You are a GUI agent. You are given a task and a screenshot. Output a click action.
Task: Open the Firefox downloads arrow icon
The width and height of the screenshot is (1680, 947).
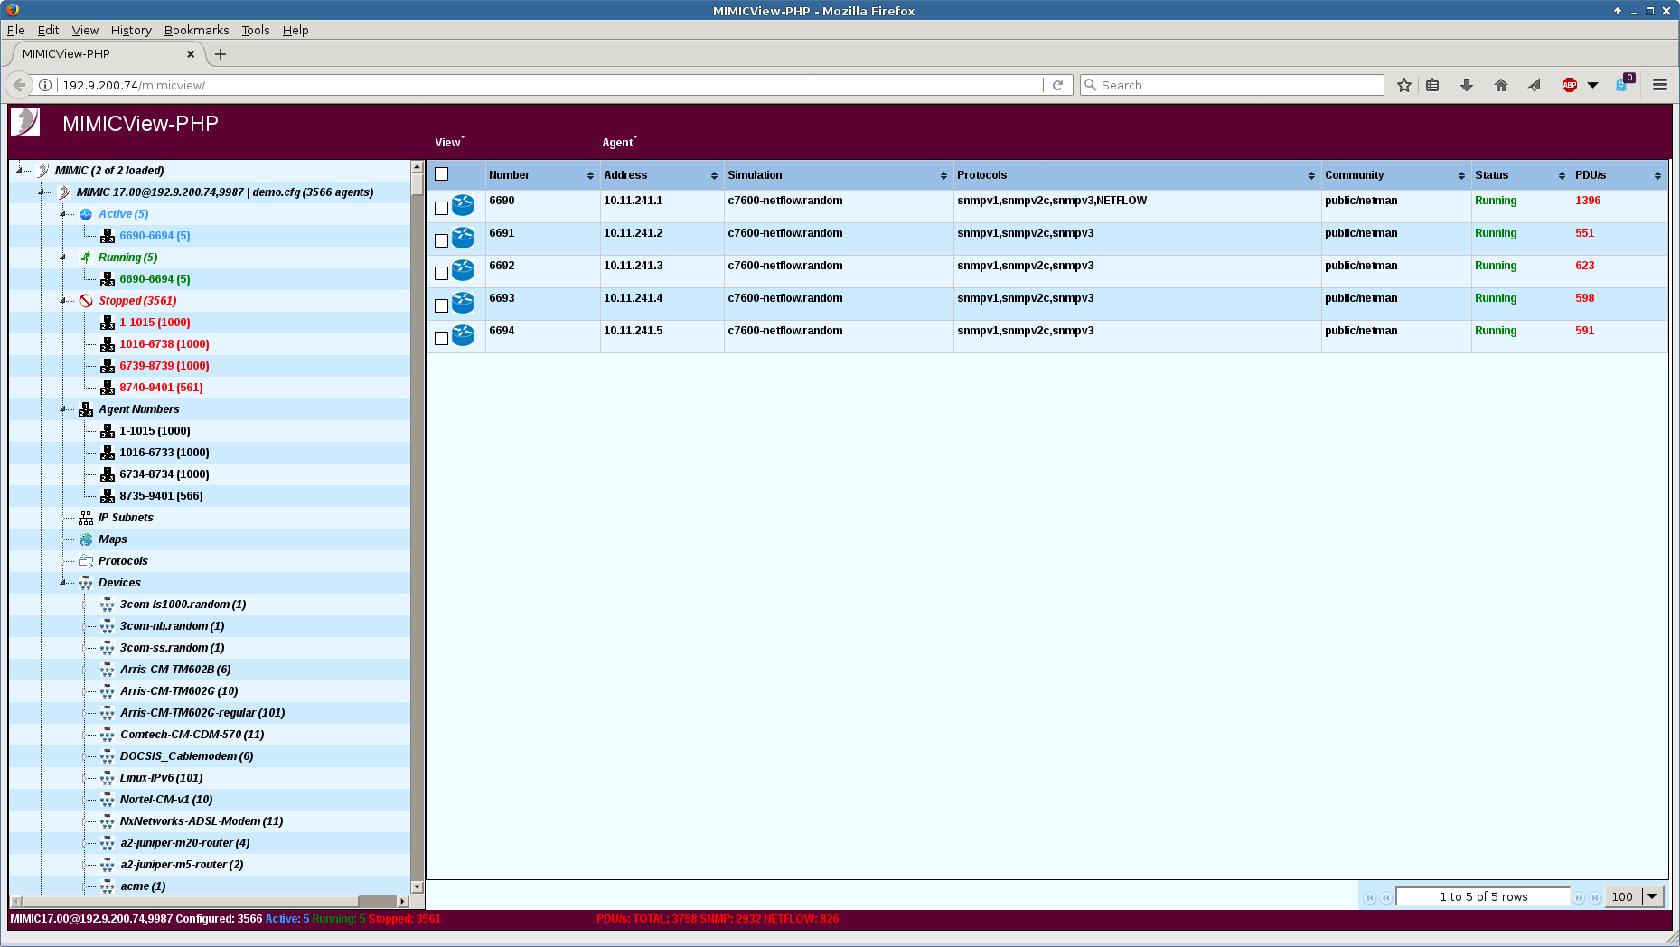coord(1467,85)
